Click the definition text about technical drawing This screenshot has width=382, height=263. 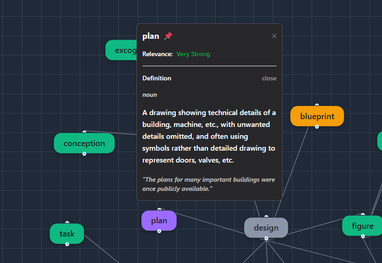click(x=209, y=136)
